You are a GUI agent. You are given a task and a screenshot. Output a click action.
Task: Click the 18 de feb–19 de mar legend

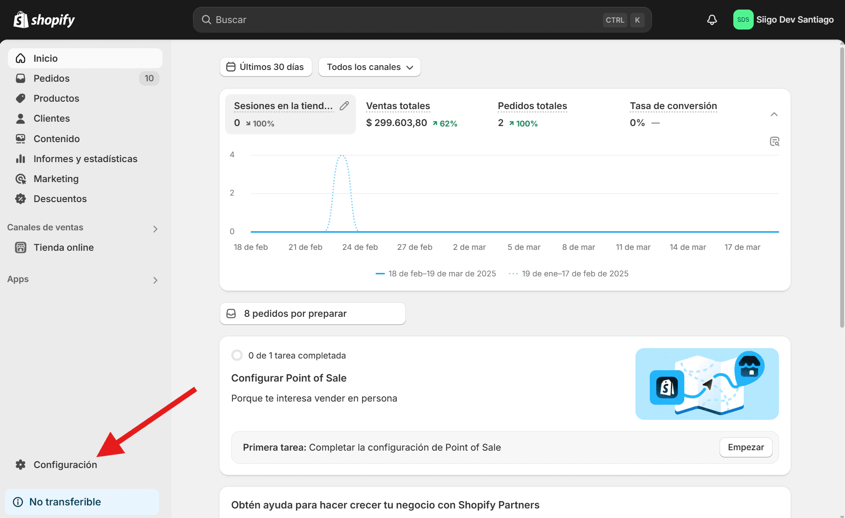[436, 273]
